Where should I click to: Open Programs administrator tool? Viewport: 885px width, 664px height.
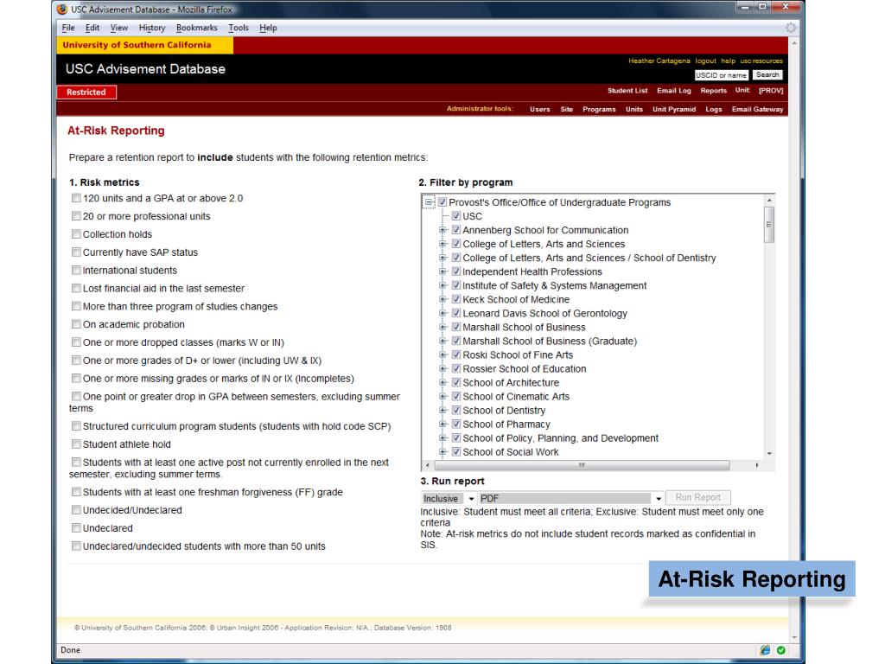599,109
